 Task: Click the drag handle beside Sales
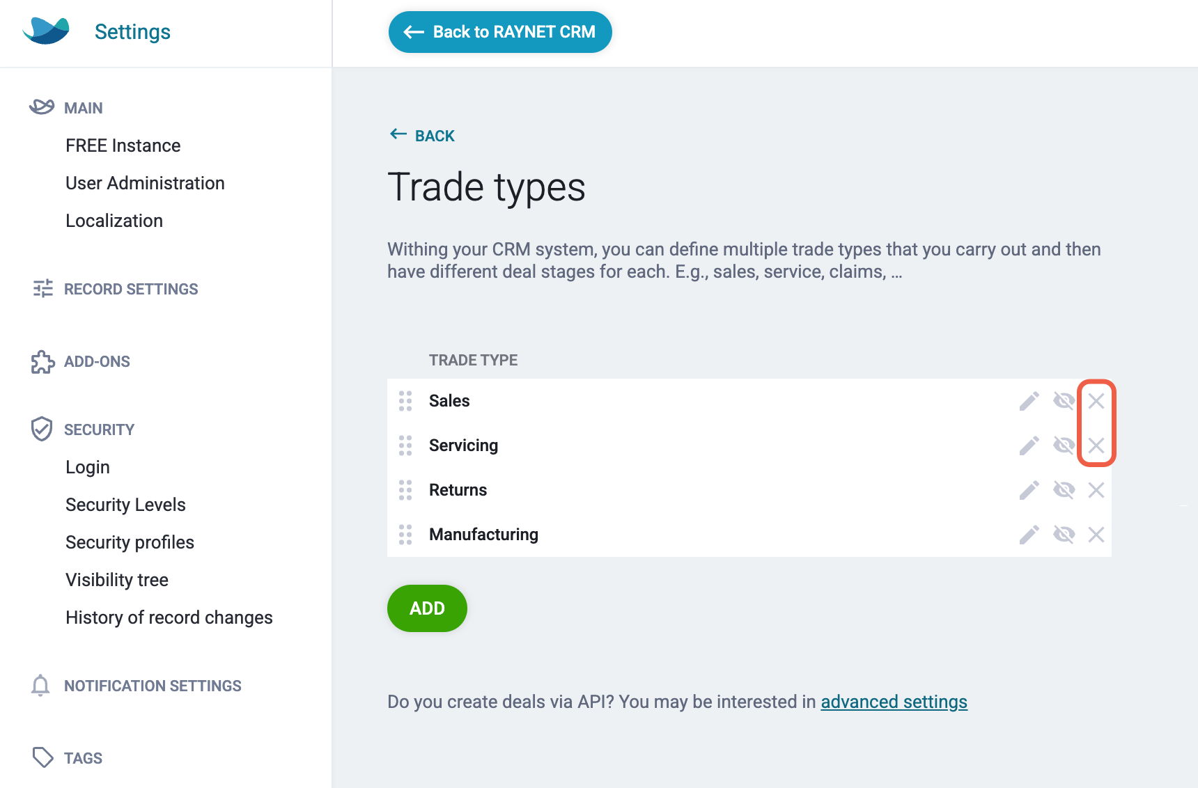405,402
